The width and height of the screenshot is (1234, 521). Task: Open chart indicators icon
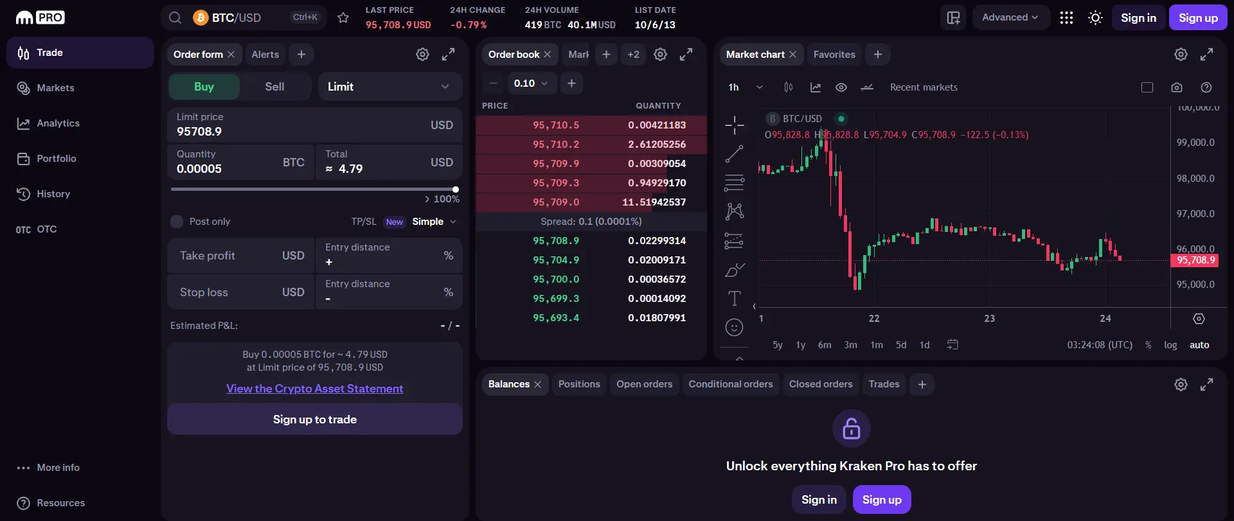click(x=816, y=87)
